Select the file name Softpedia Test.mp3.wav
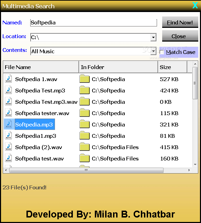 tap(46, 102)
